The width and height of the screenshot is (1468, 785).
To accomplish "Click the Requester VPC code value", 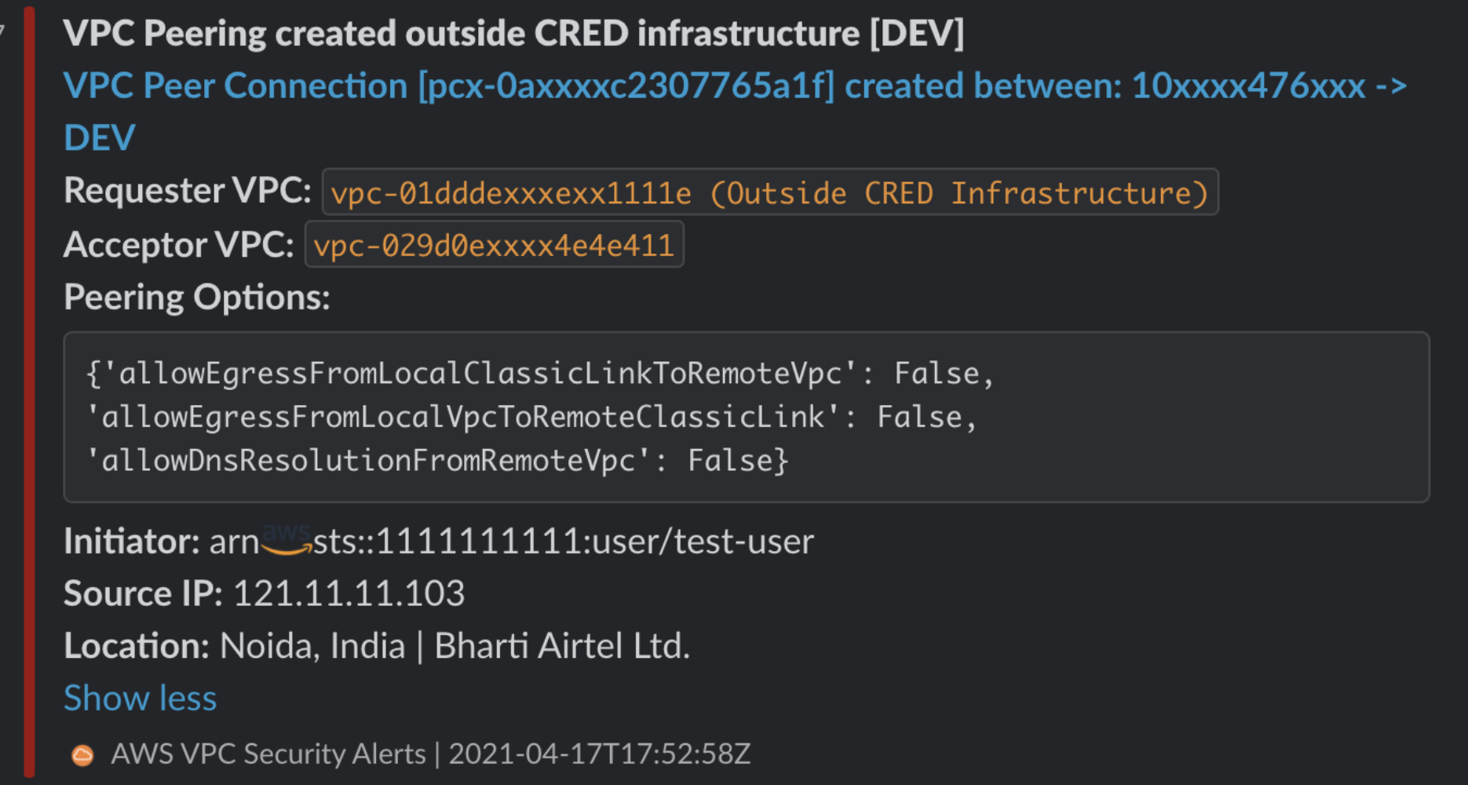I will [x=770, y=192].
